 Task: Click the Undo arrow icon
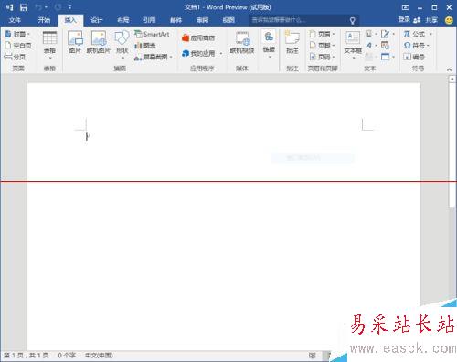38,7
